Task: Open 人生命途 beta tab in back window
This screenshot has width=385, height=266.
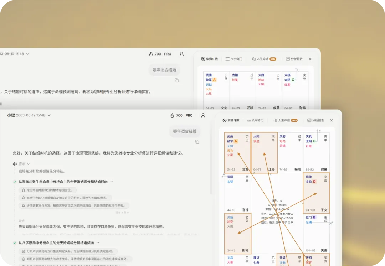Action: 264,59
